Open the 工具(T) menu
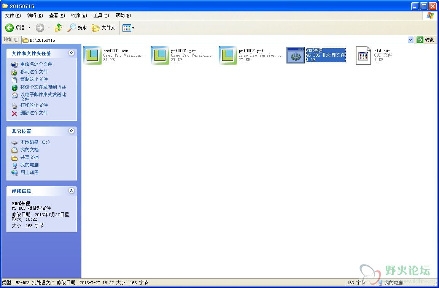Screen dimensions: 439x288 (101, 16)
